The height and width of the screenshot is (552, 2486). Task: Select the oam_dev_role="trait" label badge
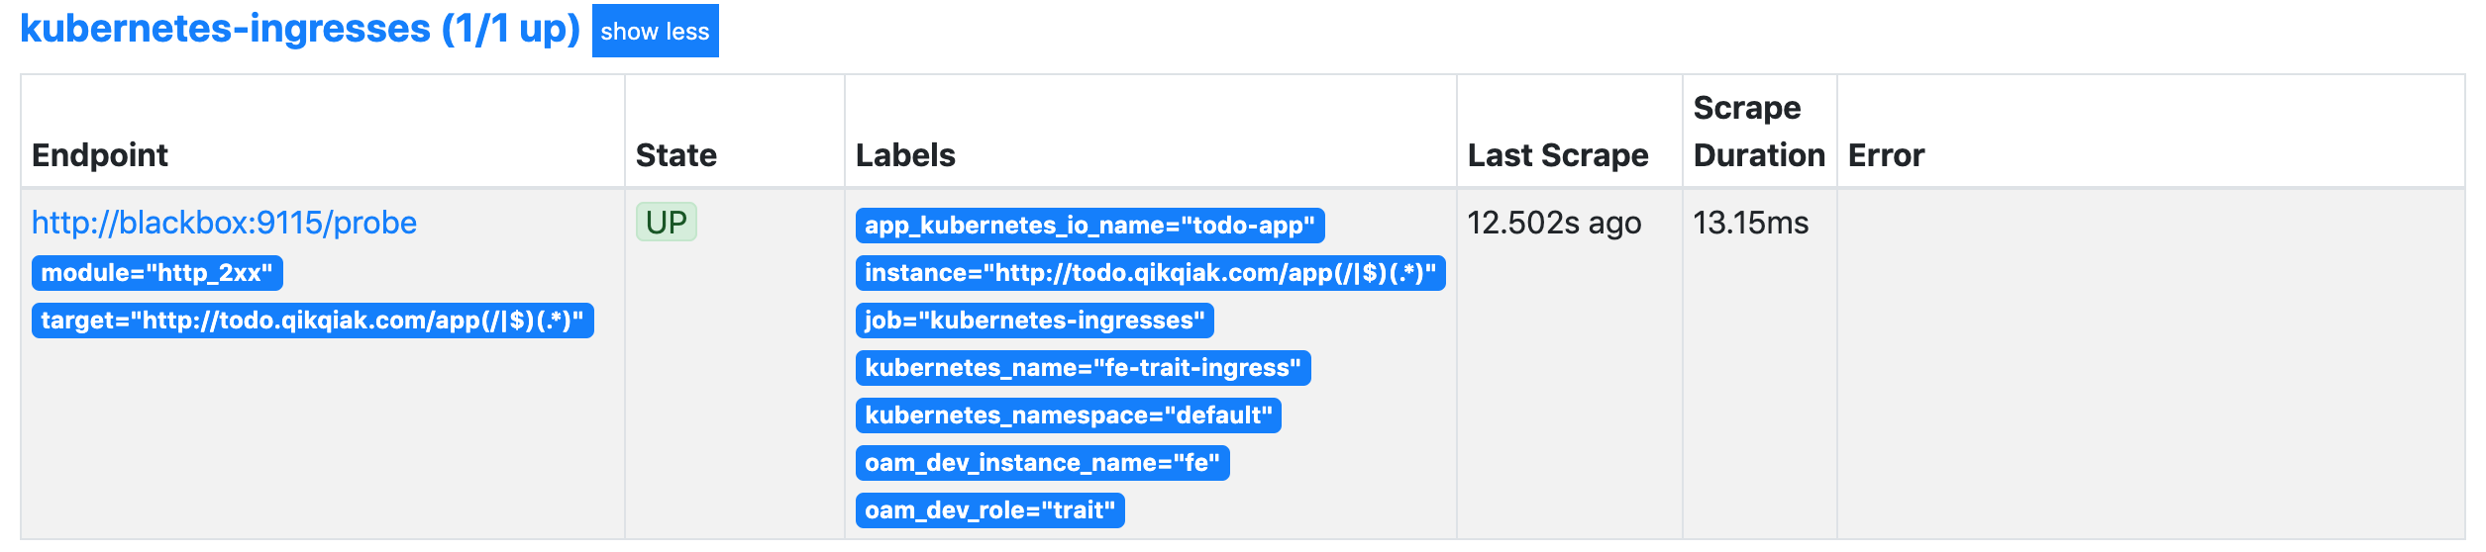point(989,510)
